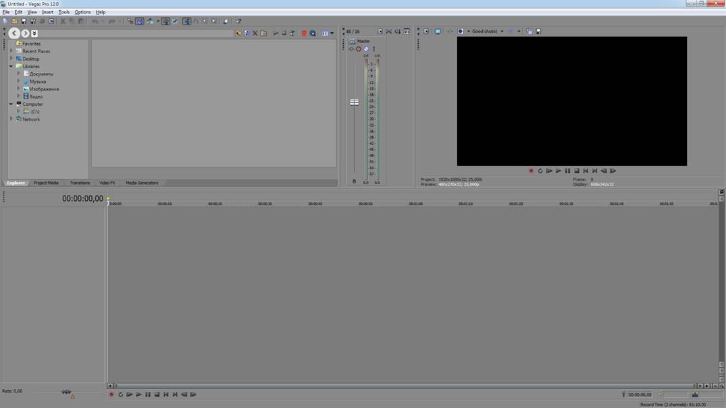Select the Zoom Edit tool
Image resolution: width=726 pixels, height=408 pixels.
pos(213,22)
